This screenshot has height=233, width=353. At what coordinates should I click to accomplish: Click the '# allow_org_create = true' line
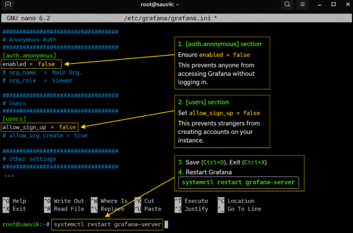(45, 136)
